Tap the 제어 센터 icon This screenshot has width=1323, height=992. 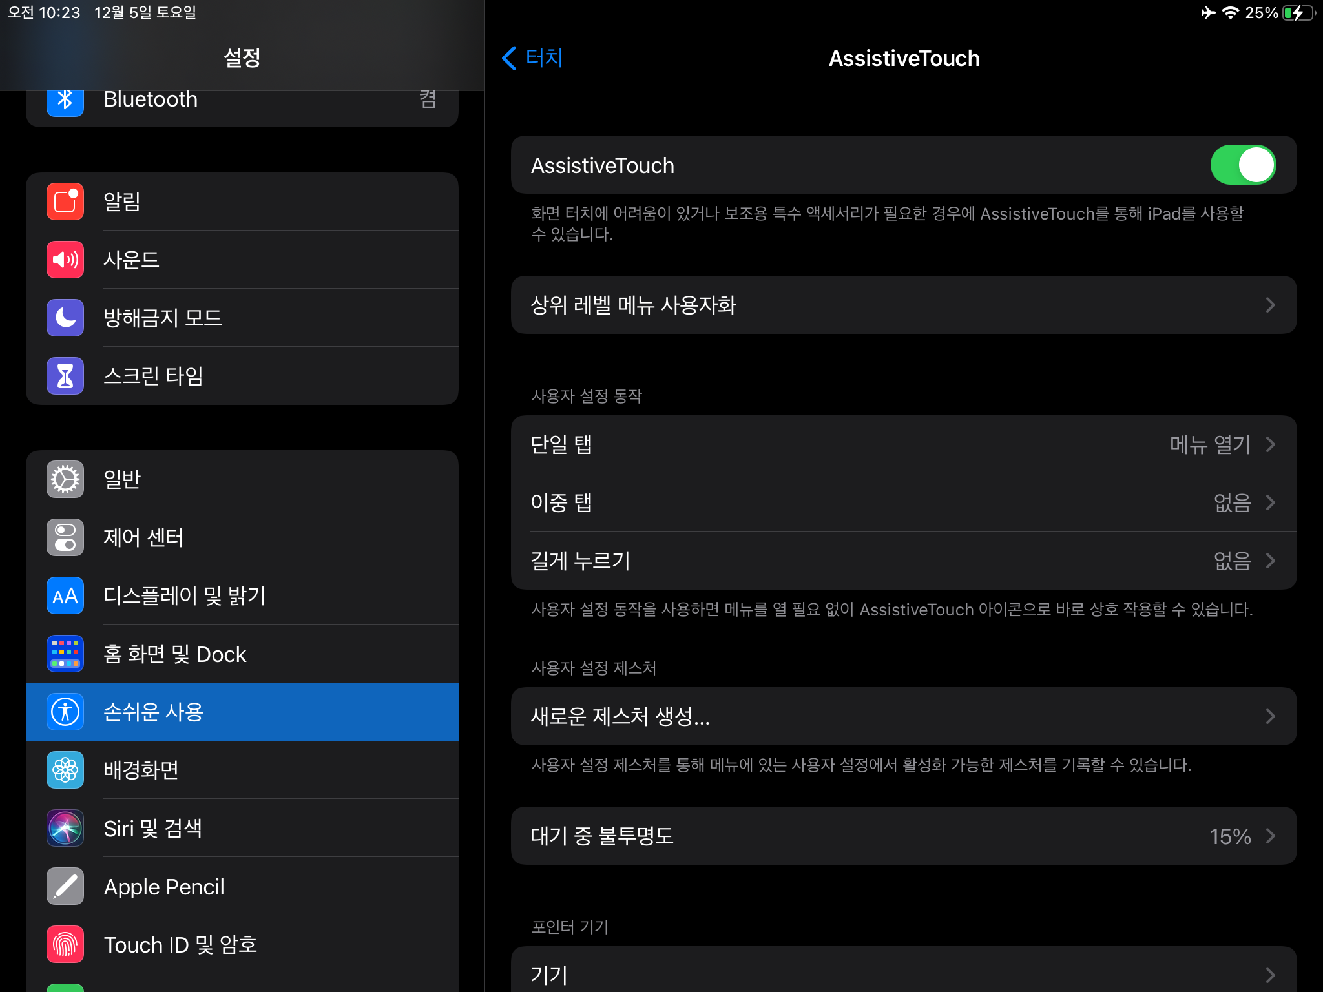(x=65, y=537)
